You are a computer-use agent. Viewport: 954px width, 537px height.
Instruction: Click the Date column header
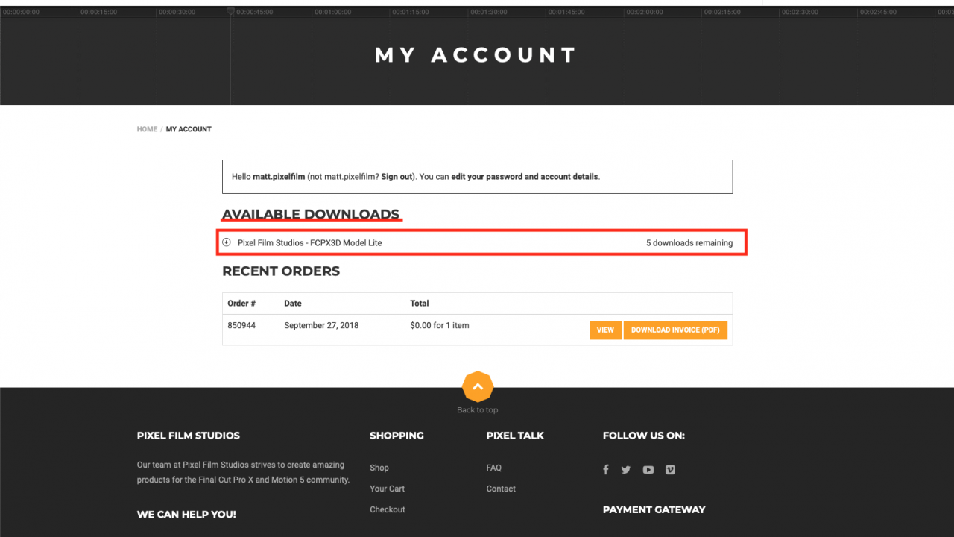[293, 304]
